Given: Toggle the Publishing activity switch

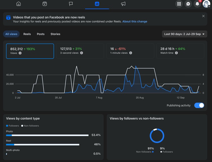Looking at the screenshot, I should 199,105.
